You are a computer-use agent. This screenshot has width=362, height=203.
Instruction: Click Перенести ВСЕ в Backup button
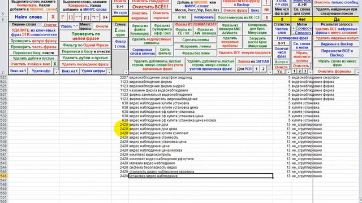tap(337, 53)
